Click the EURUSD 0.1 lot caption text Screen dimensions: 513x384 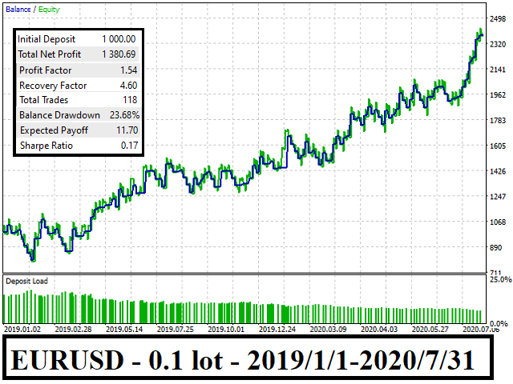click(x=242, y=360)
